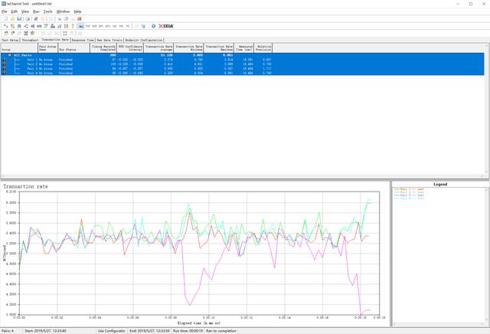Click the New file toolbar icon
490x334 pixels.
pyautogui.click(x=4, y=18)
